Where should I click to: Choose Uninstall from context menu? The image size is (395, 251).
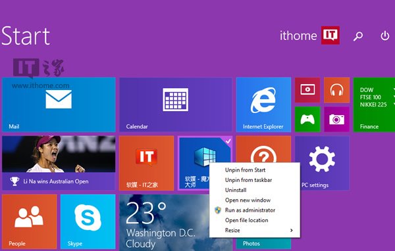tap(236, 190)
